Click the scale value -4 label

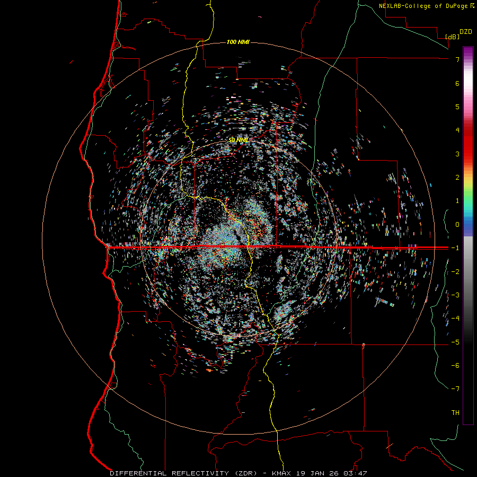point(455,318)
